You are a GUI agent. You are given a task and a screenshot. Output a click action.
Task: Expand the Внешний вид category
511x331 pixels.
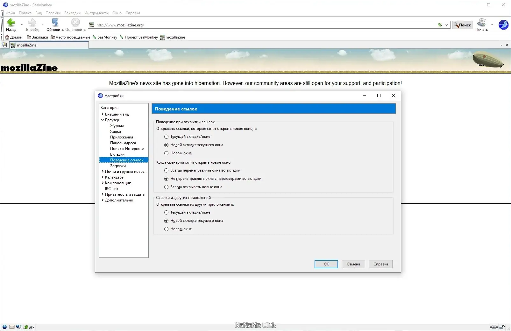103,114
